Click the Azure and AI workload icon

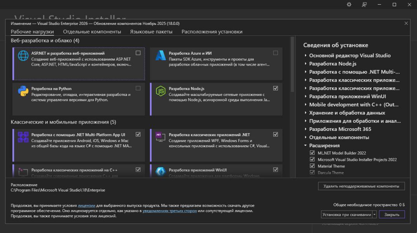point(161,56)
